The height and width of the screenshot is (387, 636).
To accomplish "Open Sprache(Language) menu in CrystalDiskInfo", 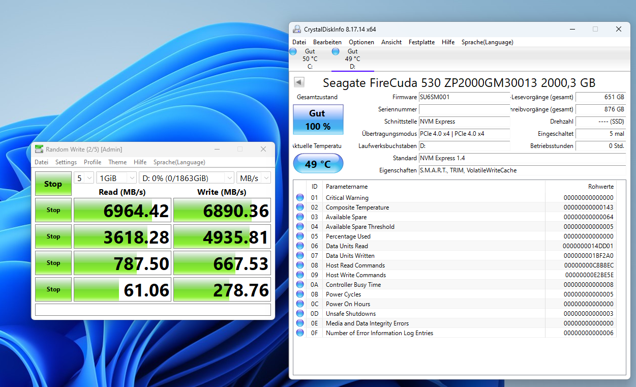I will pos(488,42).
